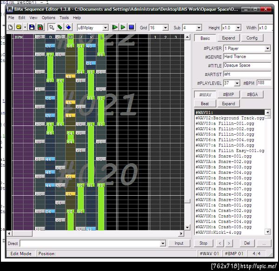279x271 pixels.
Task: Open the File menu
Action: click(x=11, y=18)
